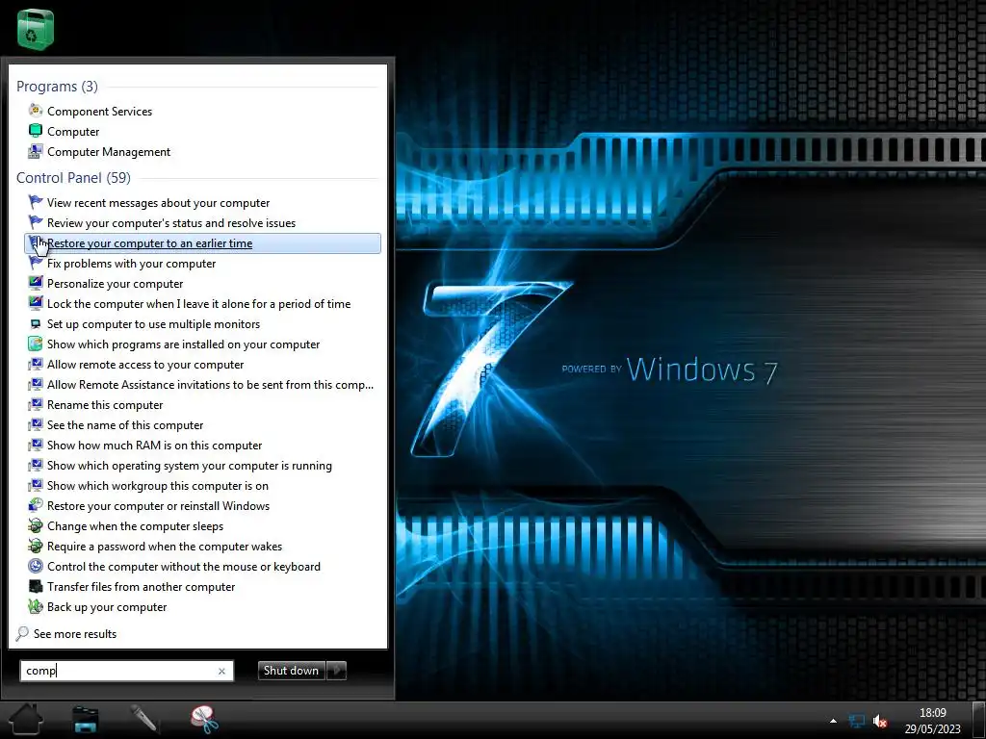The height and width of the screenshot is (739, 986).
Task: Click the Show desktop strip
Action: [x=979, y=720]
